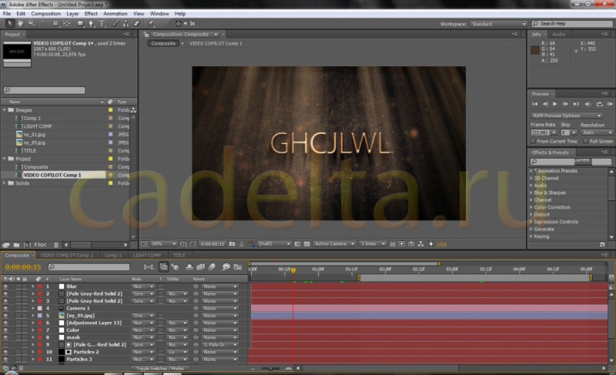Click the current time 0:00:00:15 display
This screenshot has height=375, width=616.
(23, 267)
